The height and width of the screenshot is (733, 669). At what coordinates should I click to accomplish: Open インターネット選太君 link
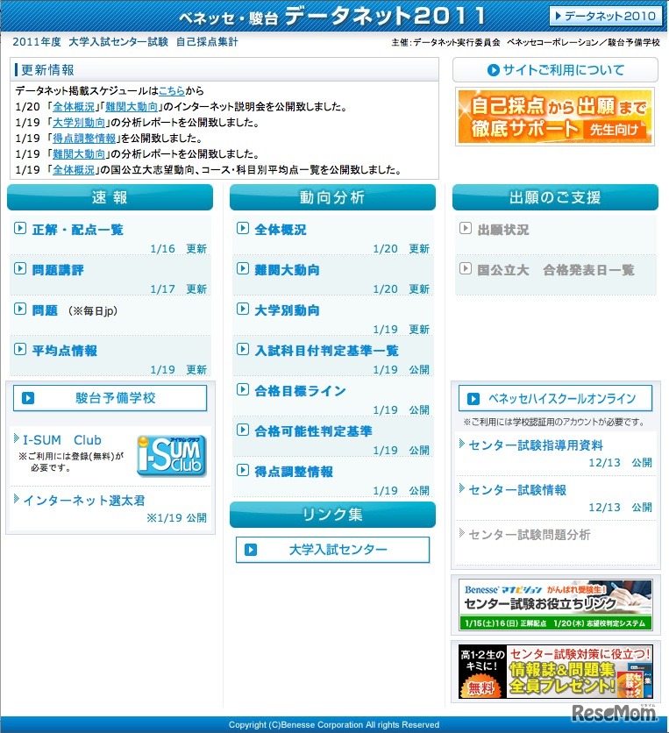84,501
